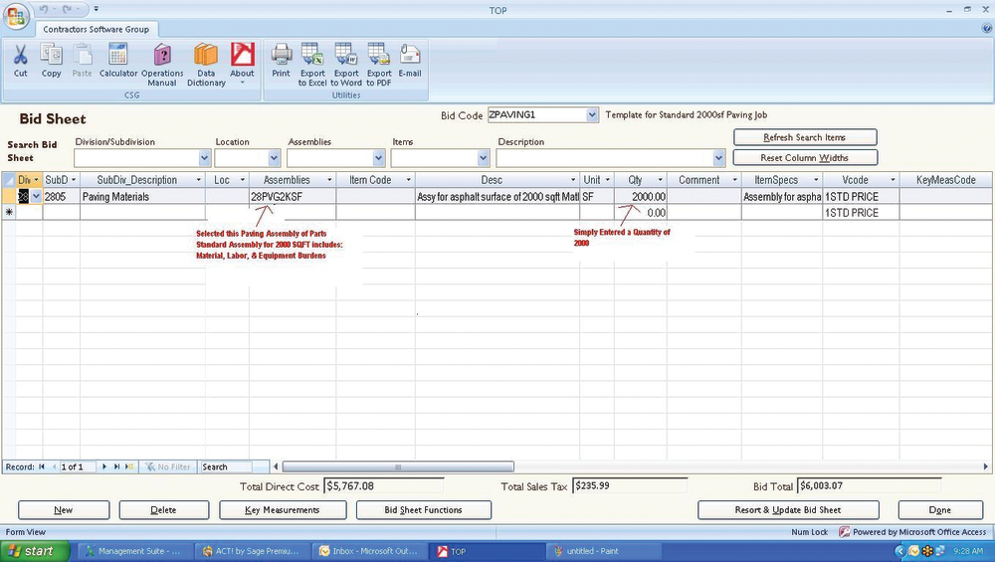
Task: Click the KeyMeasCode column header
Action: (945, 180)
